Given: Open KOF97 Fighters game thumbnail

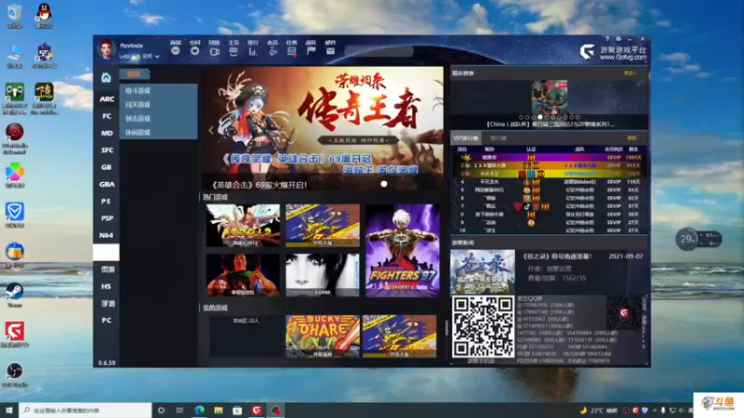Looking at the screenshot, I should [x=403, y=250].
